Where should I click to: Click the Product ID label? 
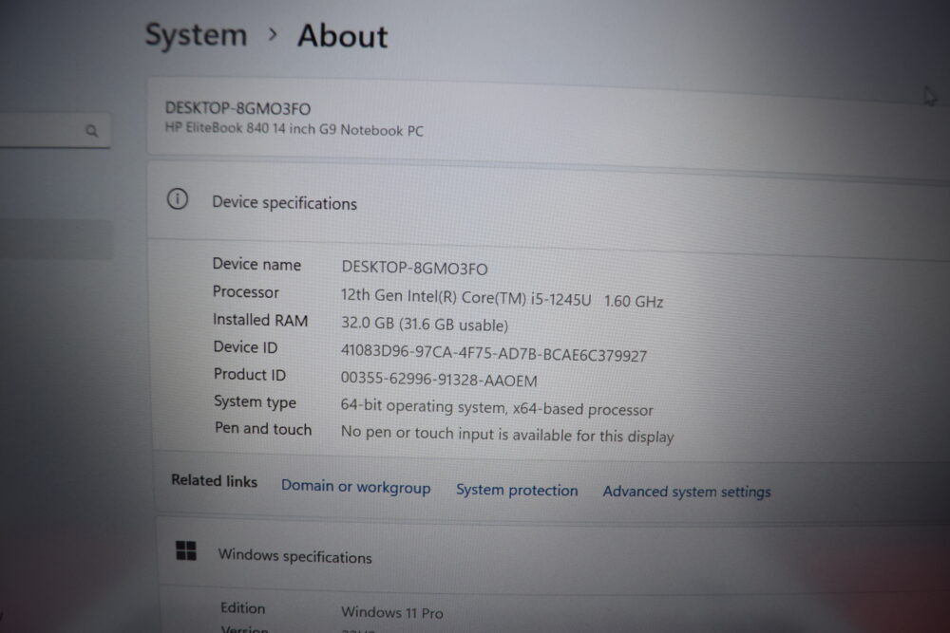tap(250, 374)
